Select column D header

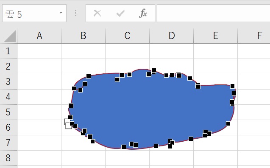(x=172, y=36)
